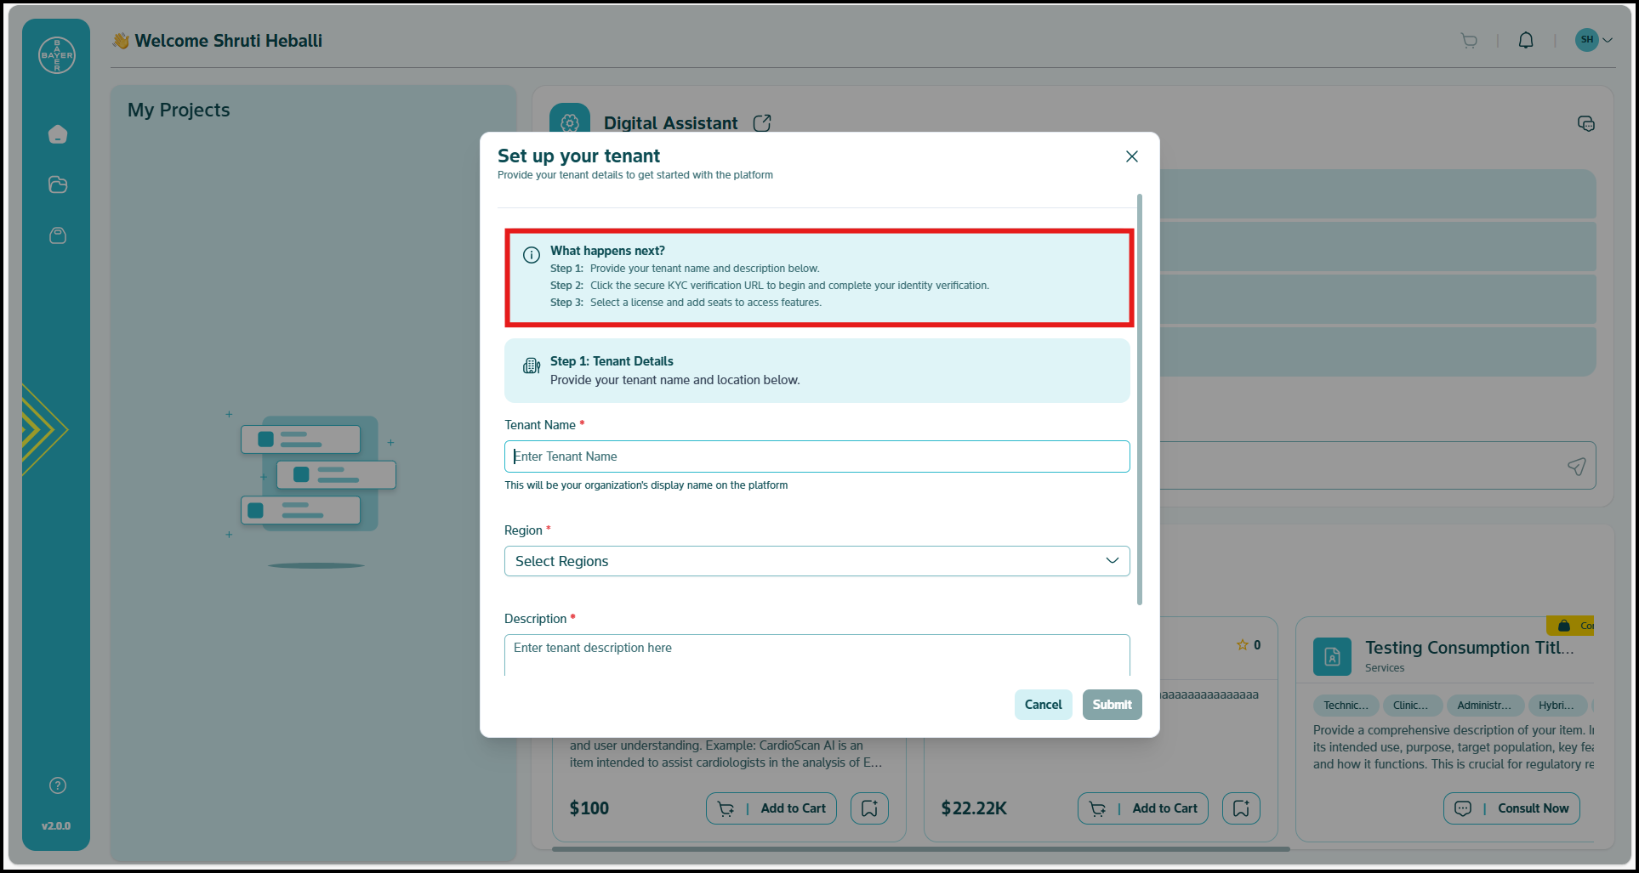Screen dimensions: 1639x873
Task: Click the Description text area
Action: (x=817, y=655)
